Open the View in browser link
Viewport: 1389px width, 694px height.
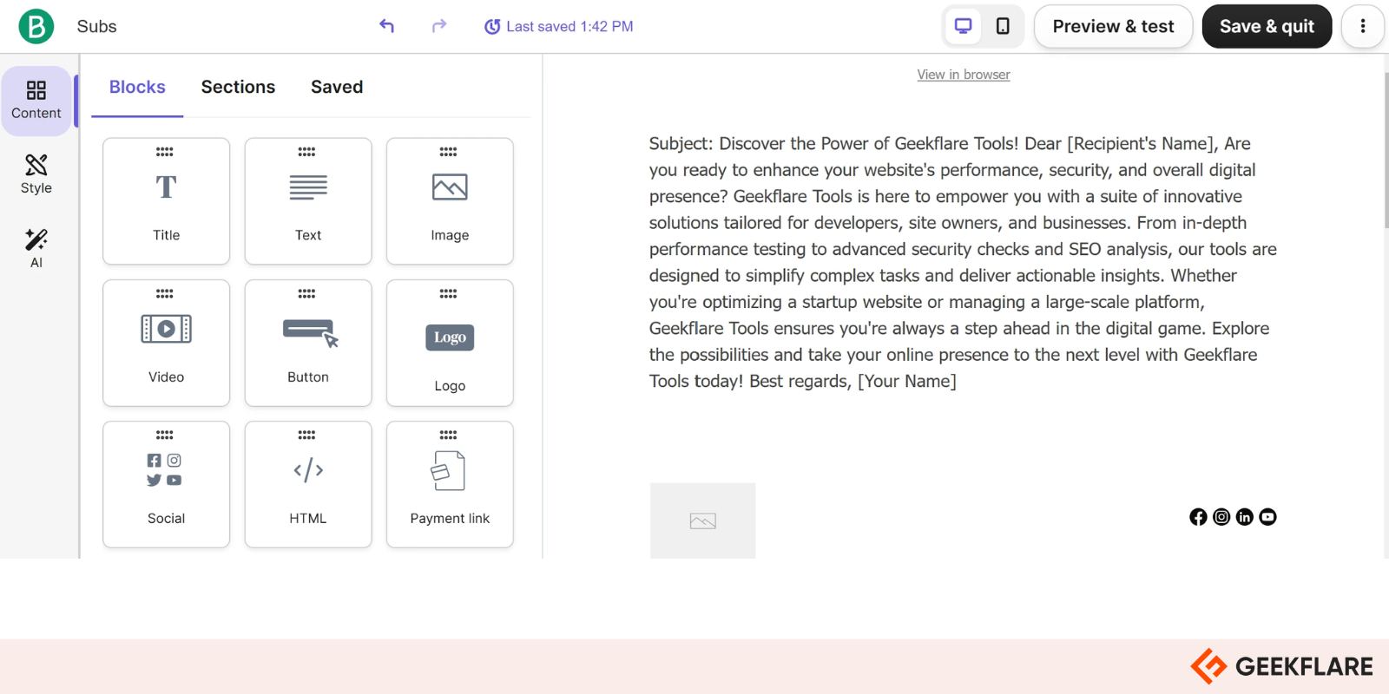pos(964,75)
